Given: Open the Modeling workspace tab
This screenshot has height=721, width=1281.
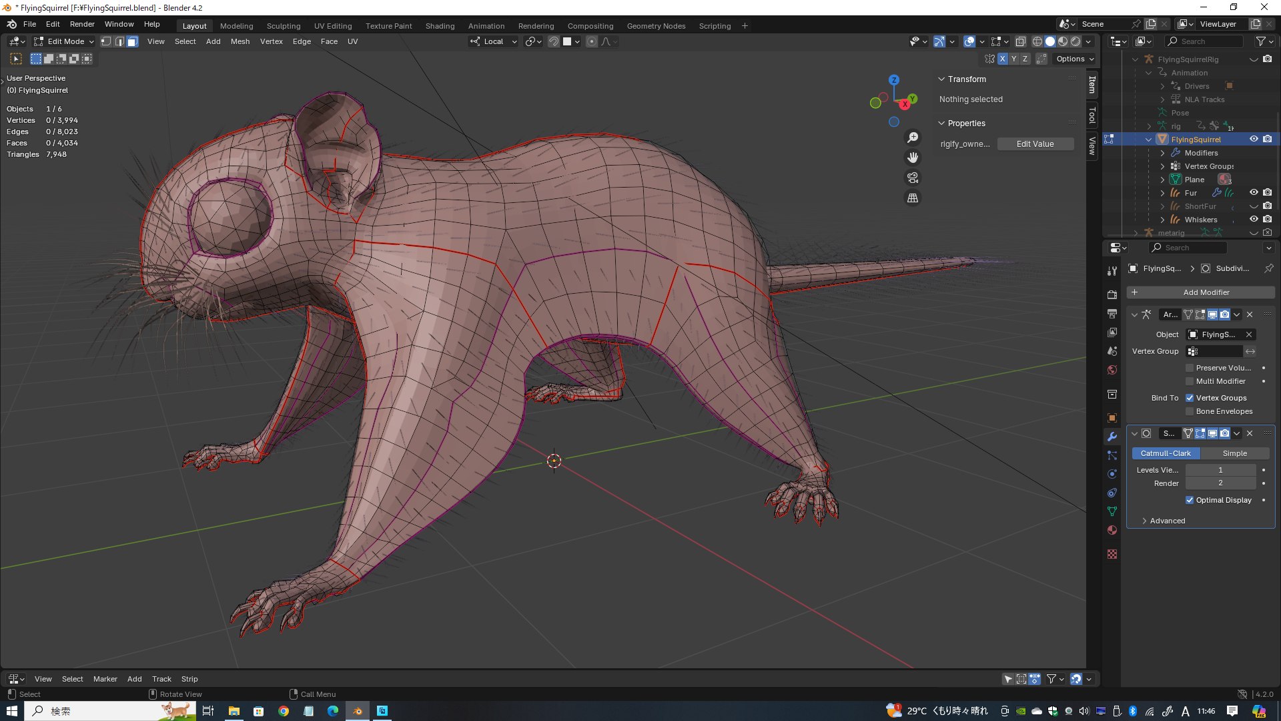Looking at the screenshot, I should tap(236, 26).
